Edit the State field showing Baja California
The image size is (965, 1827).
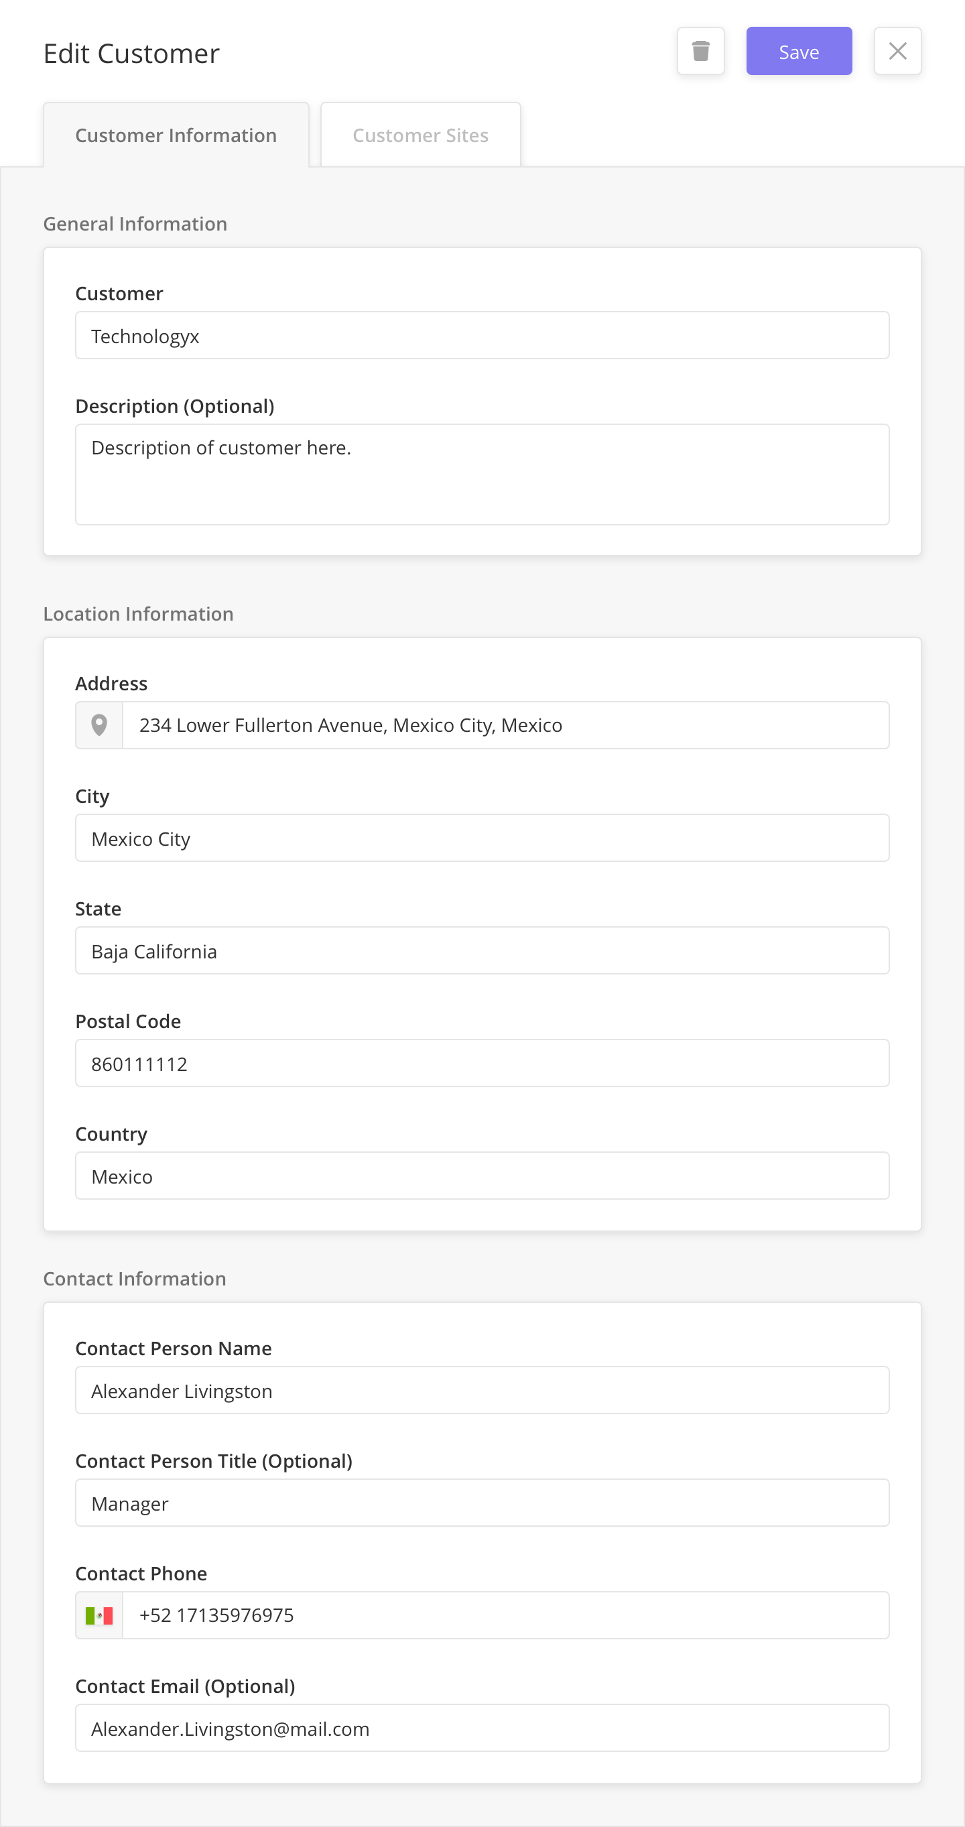pyautogui.click(x=482, y=950)
